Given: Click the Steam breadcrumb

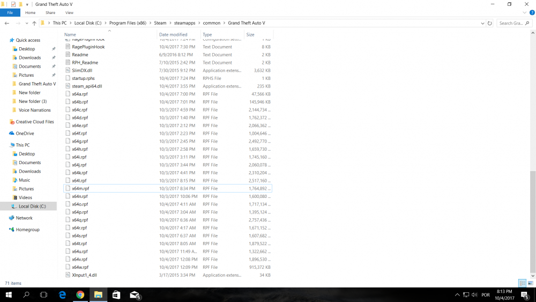Looking at the screenshot, I should 160,23.
